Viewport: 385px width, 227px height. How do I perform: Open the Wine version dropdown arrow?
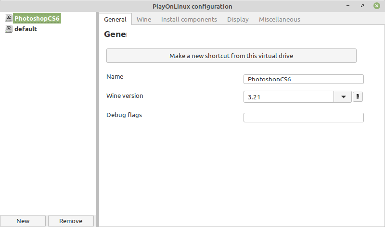tap(343, 97)
